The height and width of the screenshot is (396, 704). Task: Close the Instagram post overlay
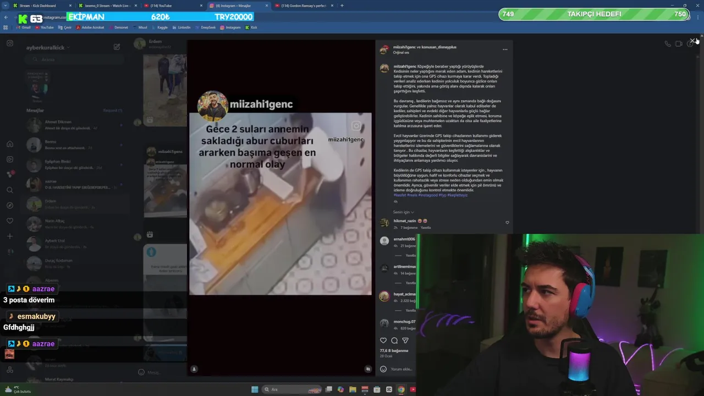tap(692, 41)
